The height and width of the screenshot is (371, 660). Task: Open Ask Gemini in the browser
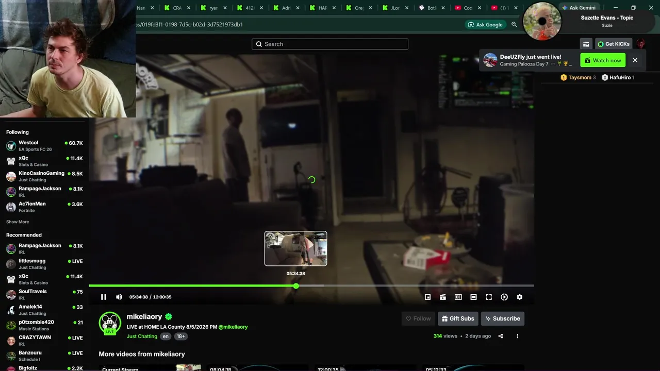coord(579,8)
